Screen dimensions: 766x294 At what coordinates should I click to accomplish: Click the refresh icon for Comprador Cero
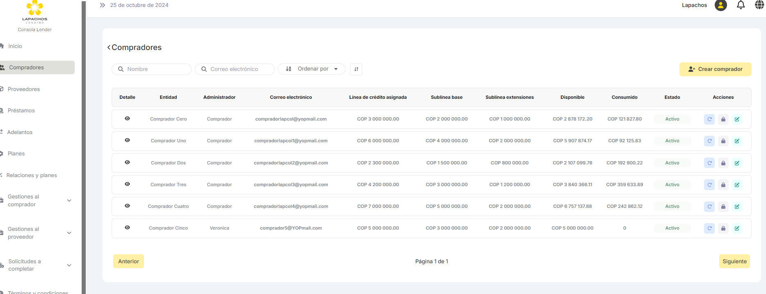click(x=709, y=119)
